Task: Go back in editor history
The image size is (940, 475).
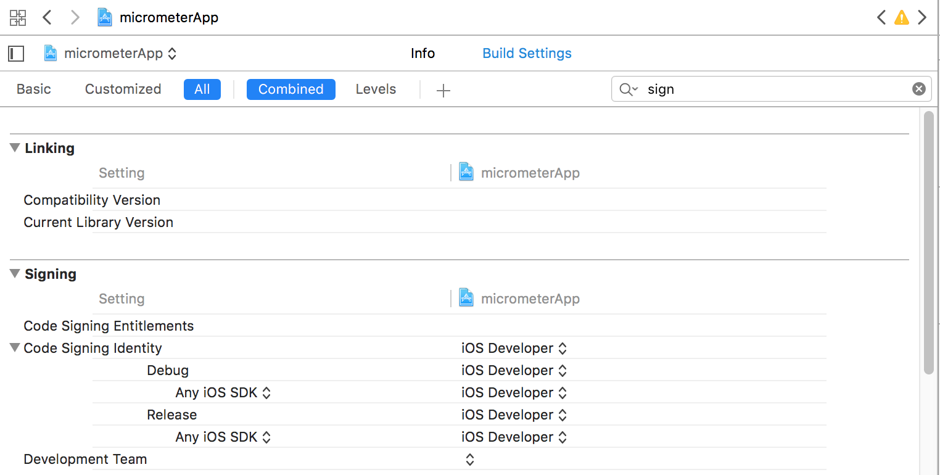Action: coord(47,17)
